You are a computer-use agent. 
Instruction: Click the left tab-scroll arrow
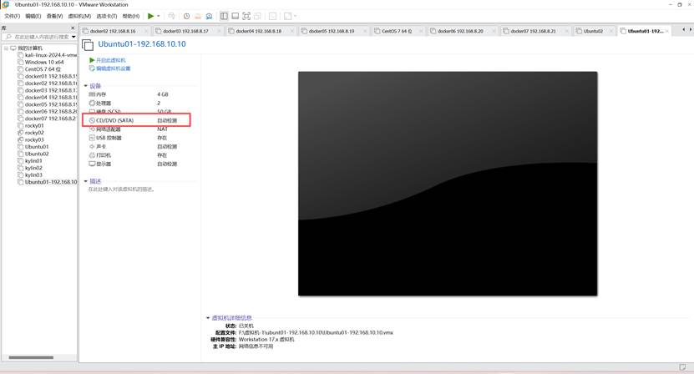point(684,30)
